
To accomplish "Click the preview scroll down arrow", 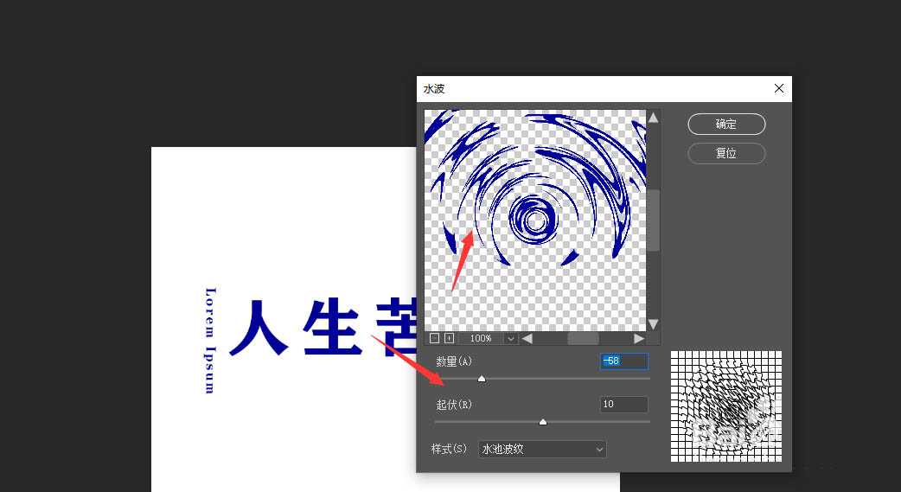I will point(653,324).
